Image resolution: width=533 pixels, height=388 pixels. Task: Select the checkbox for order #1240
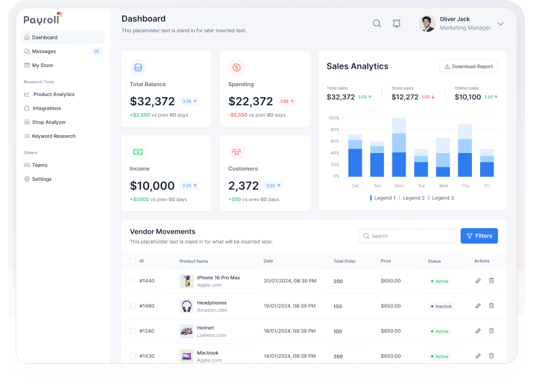click(133, 331)
